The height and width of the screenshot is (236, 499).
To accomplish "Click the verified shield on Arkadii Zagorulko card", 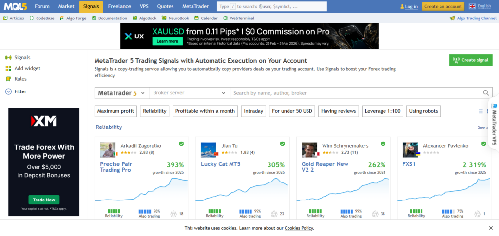I will [x=181, y=144].
